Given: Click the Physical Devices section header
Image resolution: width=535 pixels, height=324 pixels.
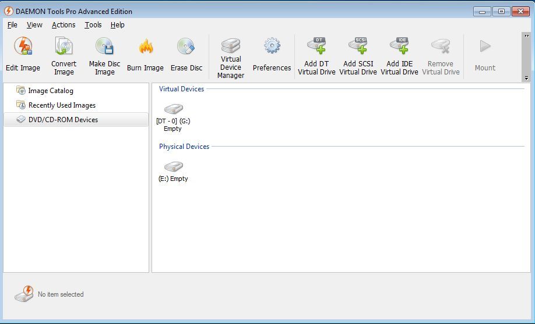Looking at the screenshot, I should pyautogui.click(x=184, y=147).
